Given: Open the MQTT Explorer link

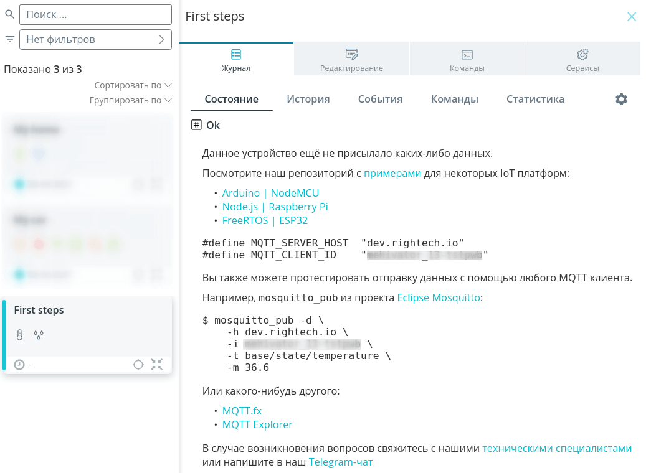Looking at the screenshot, I should click(257, 424).
